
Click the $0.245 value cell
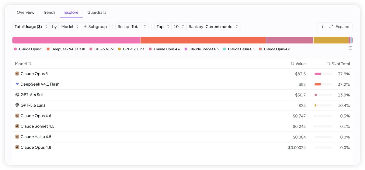pyautogui.click(x=299, y=126)
